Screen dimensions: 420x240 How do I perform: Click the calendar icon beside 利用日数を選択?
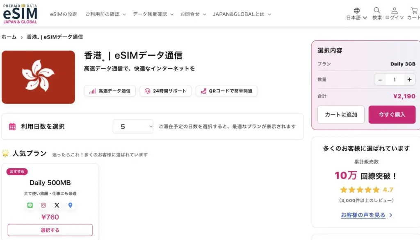12,127
